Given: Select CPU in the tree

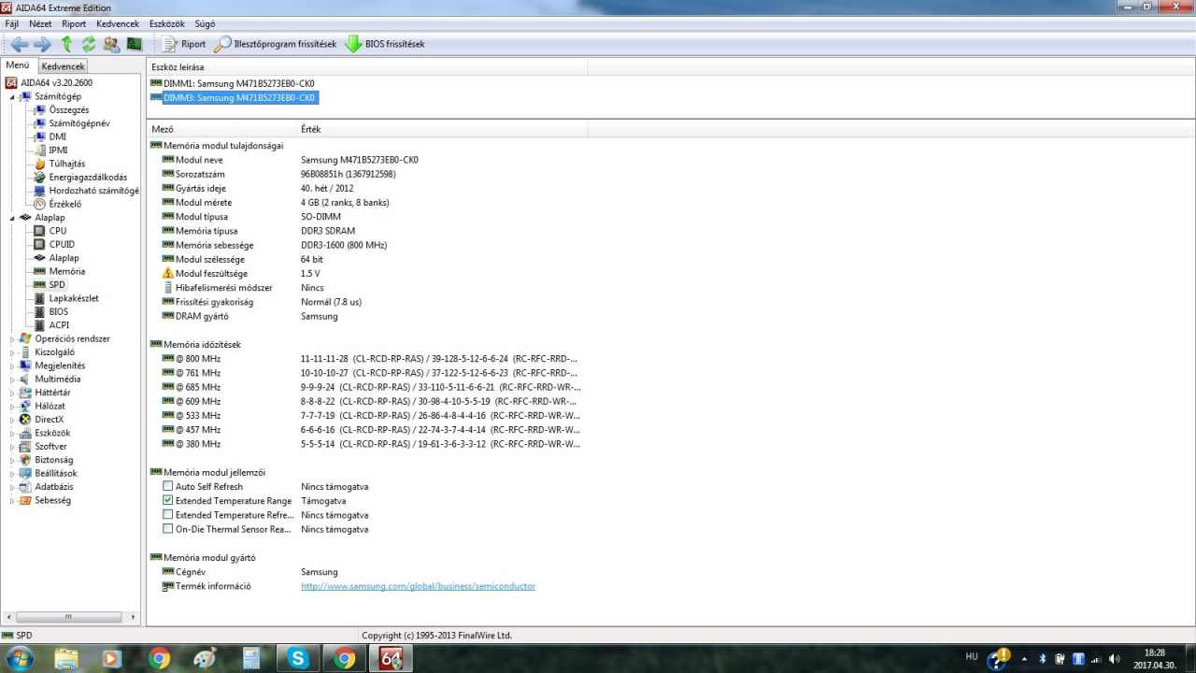Looking at the screenshot, I should [57, 231].
